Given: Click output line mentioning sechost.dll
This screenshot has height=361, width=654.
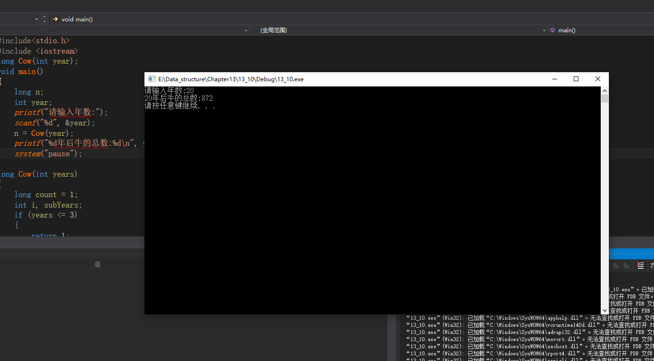Looking at the screenshot, I should [x=530, y=346].
